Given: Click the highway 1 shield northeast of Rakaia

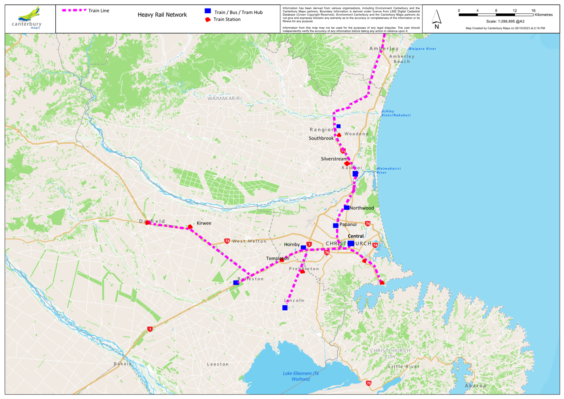Looking at the screenshot, I should pyautogui.click(x=150, y=329).
